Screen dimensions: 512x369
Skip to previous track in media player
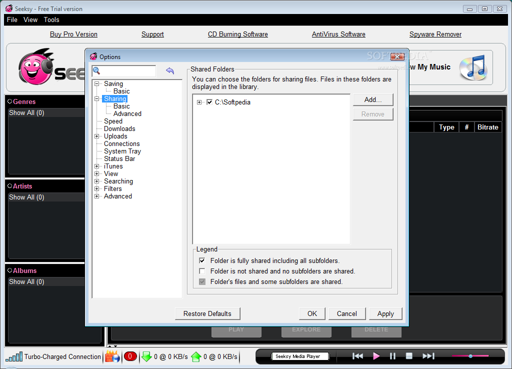click(x=357, y=356)
